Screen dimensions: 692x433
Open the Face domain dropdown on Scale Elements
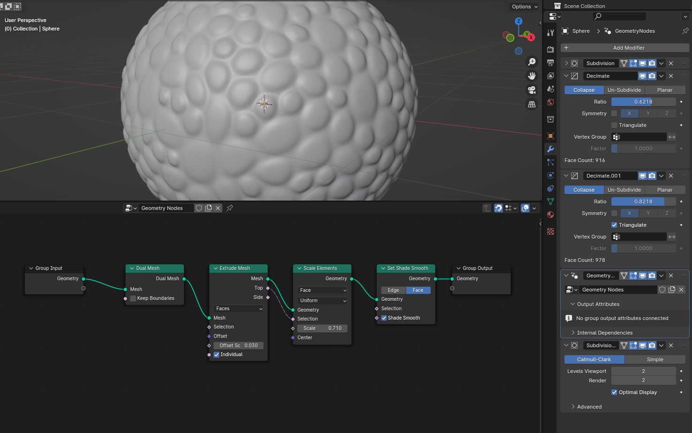[322, 291]
